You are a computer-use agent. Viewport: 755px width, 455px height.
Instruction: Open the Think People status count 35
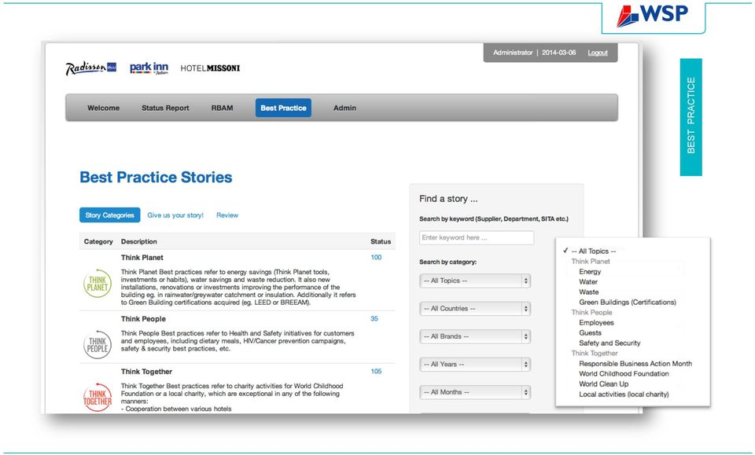pos(374,318)
